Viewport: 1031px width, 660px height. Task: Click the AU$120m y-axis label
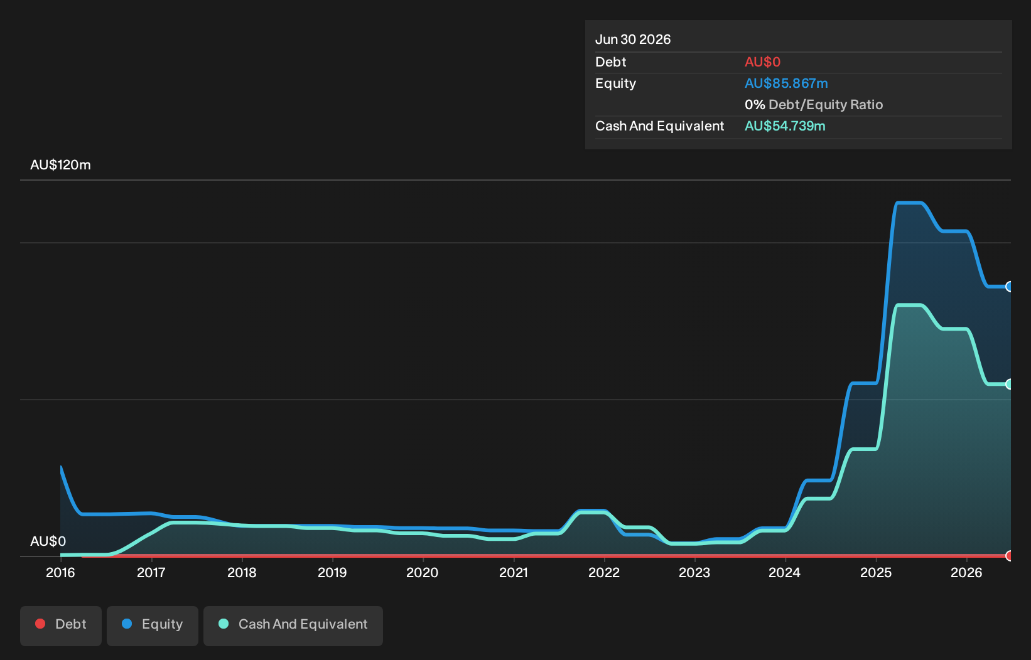60,165
